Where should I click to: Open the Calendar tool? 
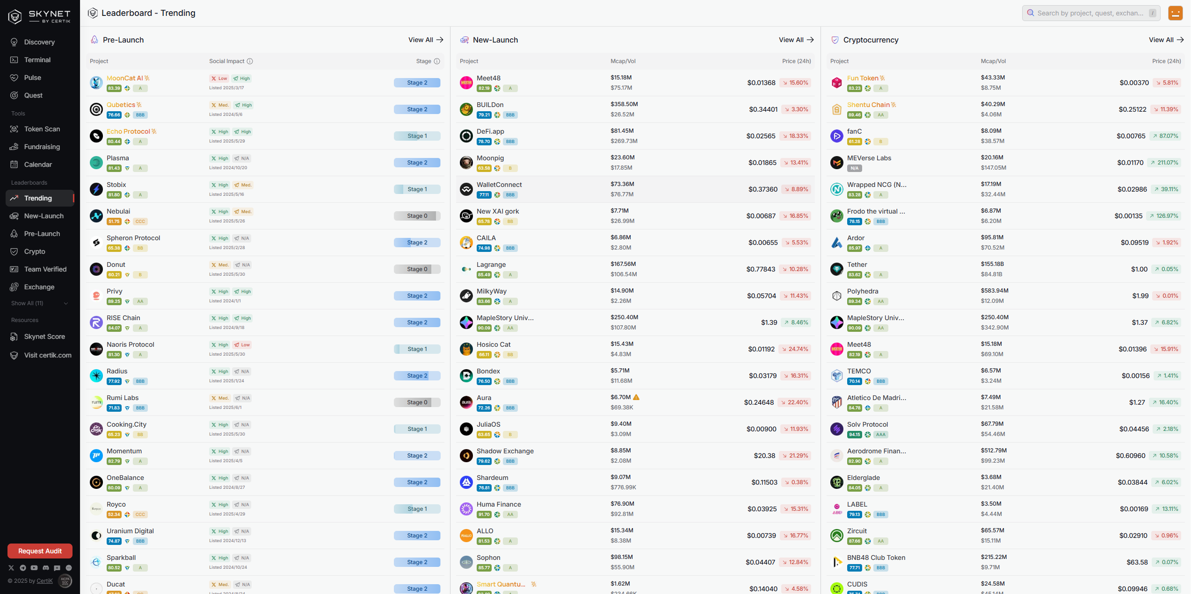(x=40, y=165)
